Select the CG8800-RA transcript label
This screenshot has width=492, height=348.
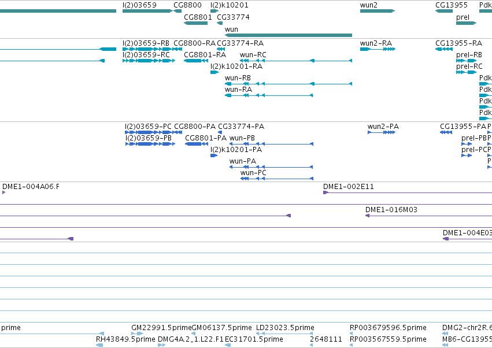[194, 43]
